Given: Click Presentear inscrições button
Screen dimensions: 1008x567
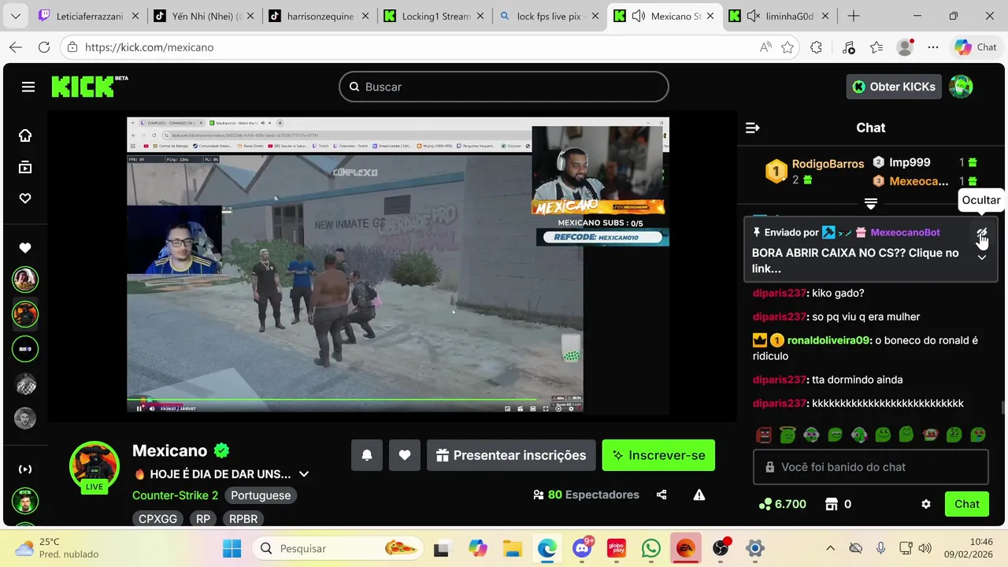Looking at the screenshot, I should click(511, 455).
